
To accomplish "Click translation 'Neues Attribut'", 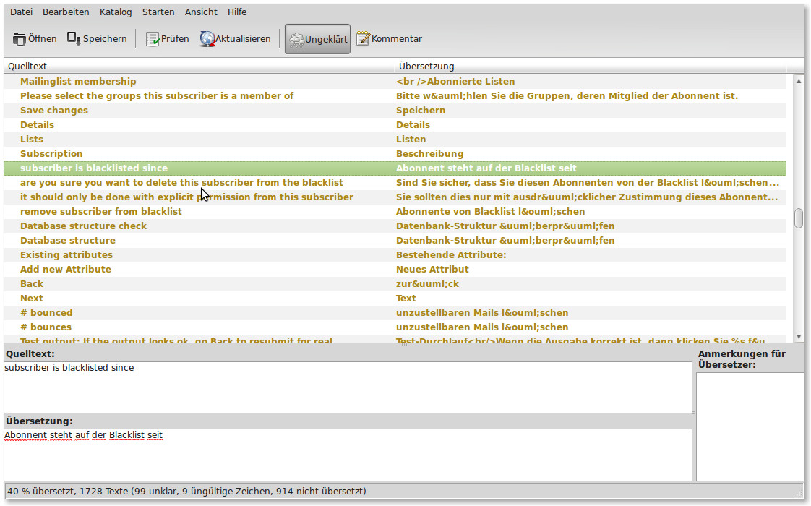I will pos(432,270).
